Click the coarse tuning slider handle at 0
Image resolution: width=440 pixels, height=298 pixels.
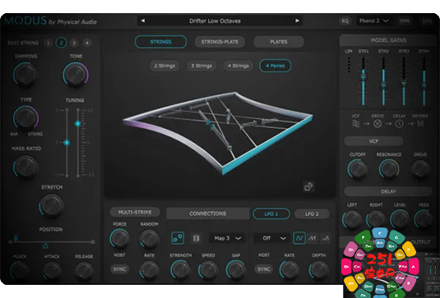[67, 143]
